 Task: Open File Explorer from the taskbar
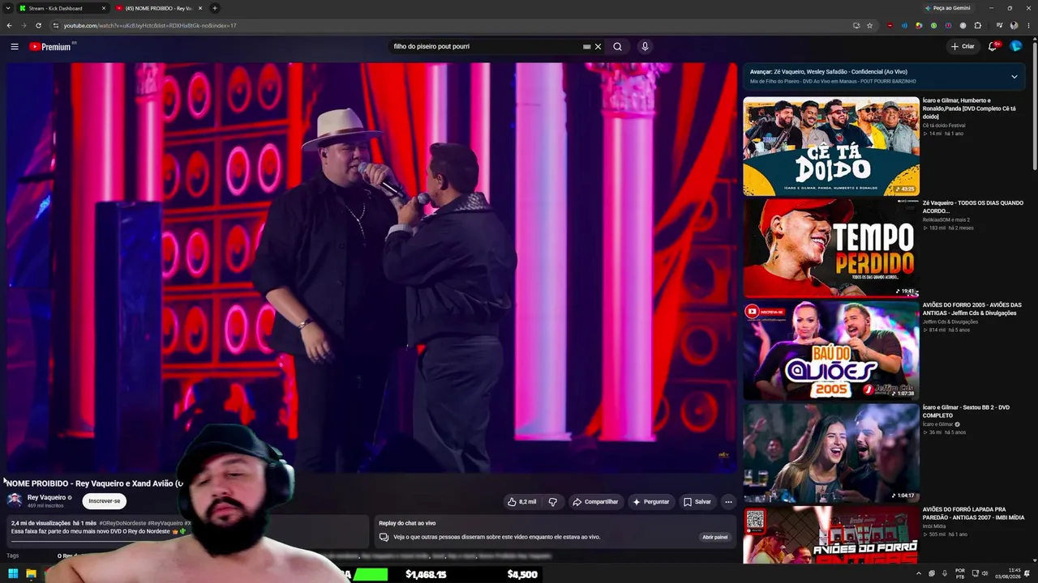[31, 574]
